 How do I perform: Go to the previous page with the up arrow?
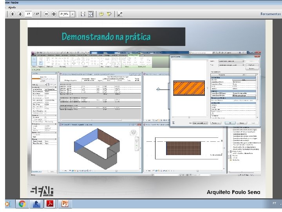tap(13, 14)
